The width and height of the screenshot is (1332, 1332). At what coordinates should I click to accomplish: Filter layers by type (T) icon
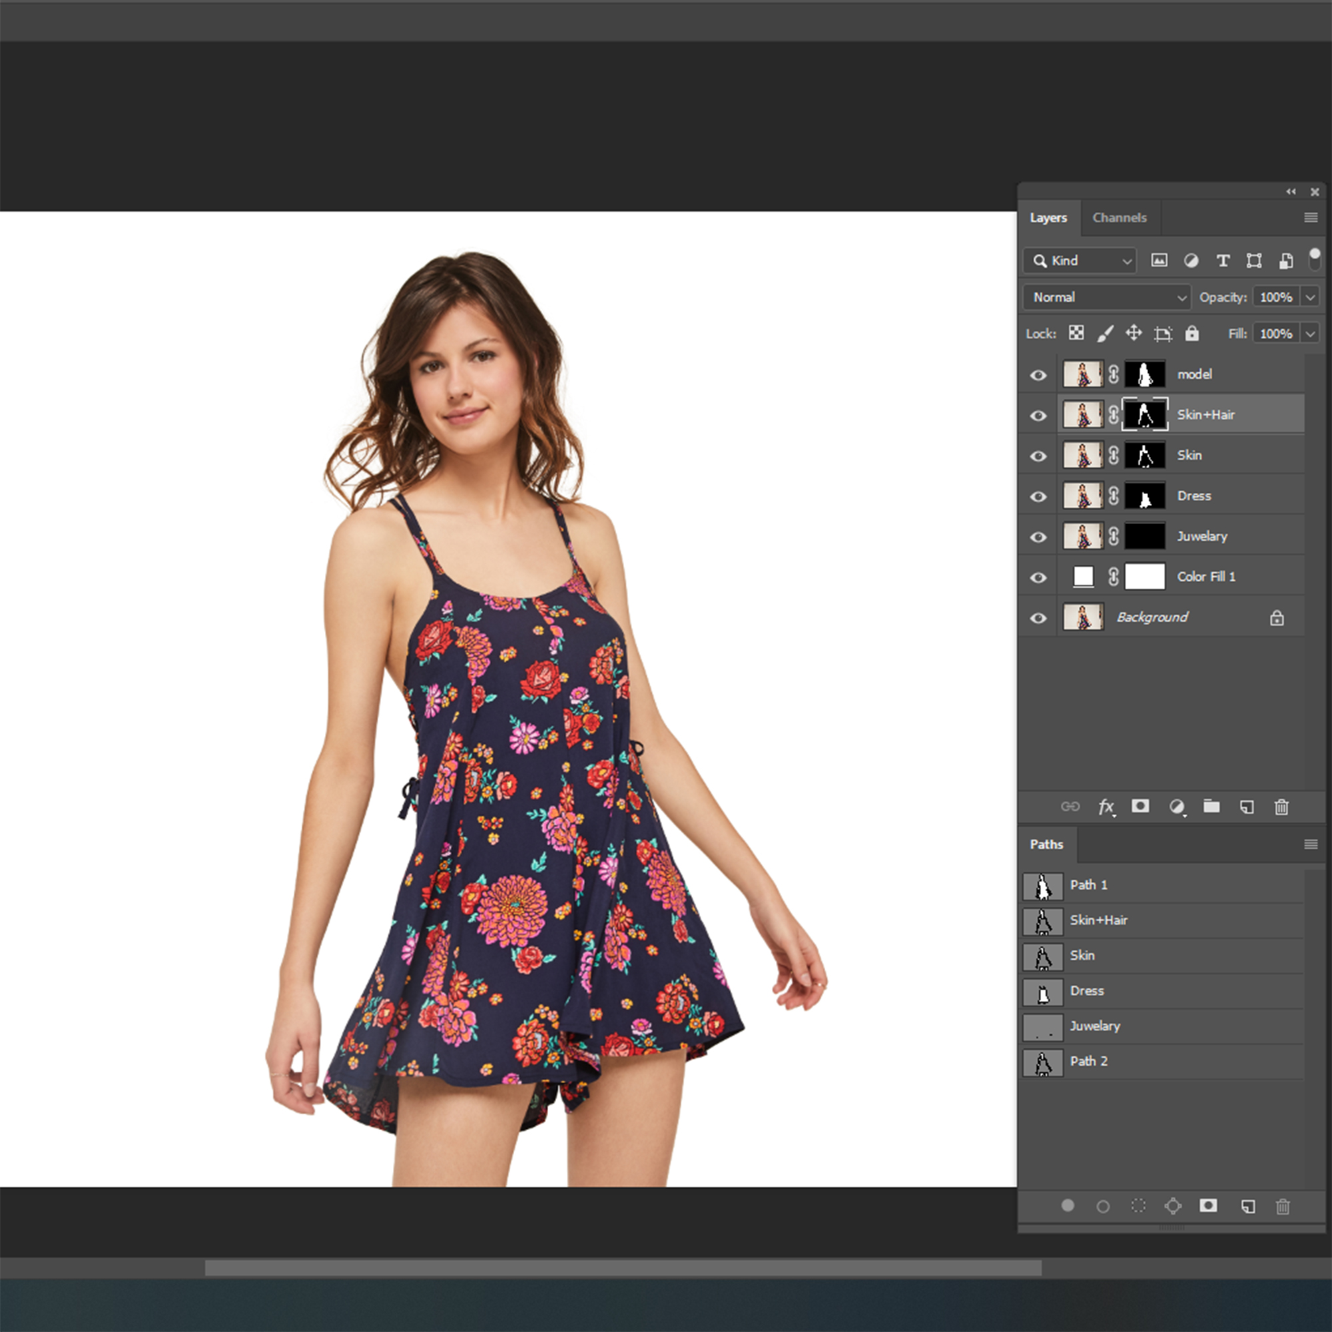(x=1222, y=260)
